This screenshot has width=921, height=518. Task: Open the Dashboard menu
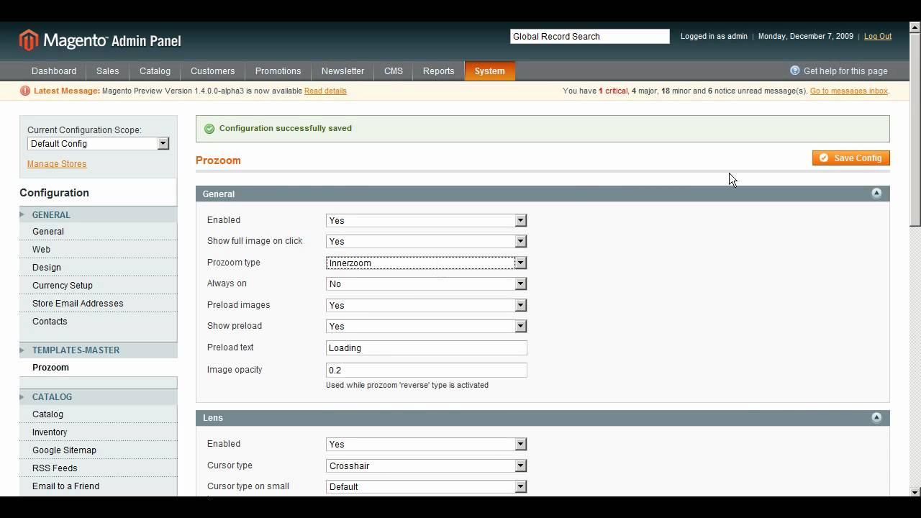click(x=54, y=71)
